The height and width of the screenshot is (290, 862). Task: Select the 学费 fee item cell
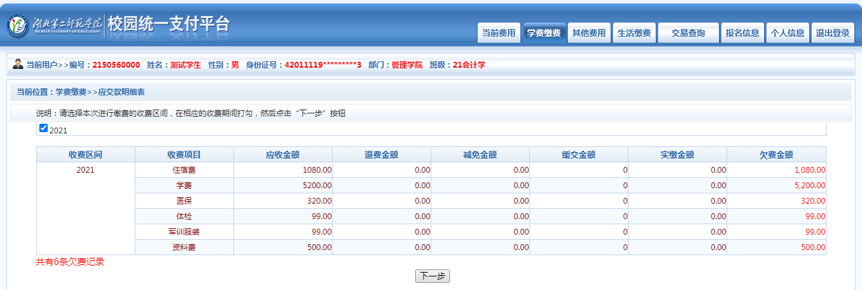coord(184,186)
